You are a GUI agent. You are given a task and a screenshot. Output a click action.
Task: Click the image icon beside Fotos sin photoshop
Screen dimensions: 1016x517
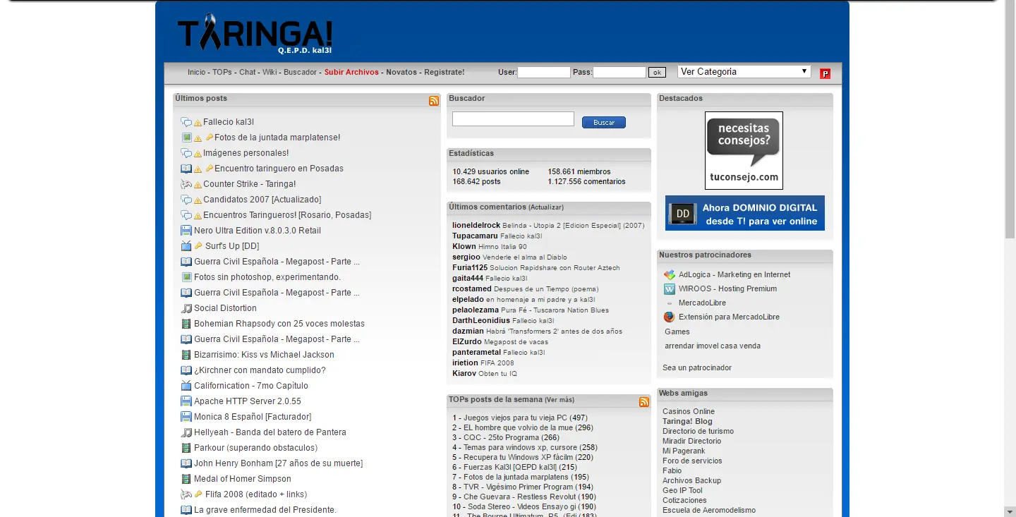point(186,277)
